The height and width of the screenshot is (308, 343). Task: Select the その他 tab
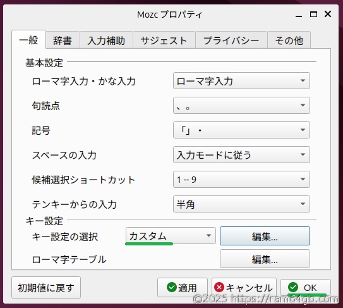(x=289, y=40)
